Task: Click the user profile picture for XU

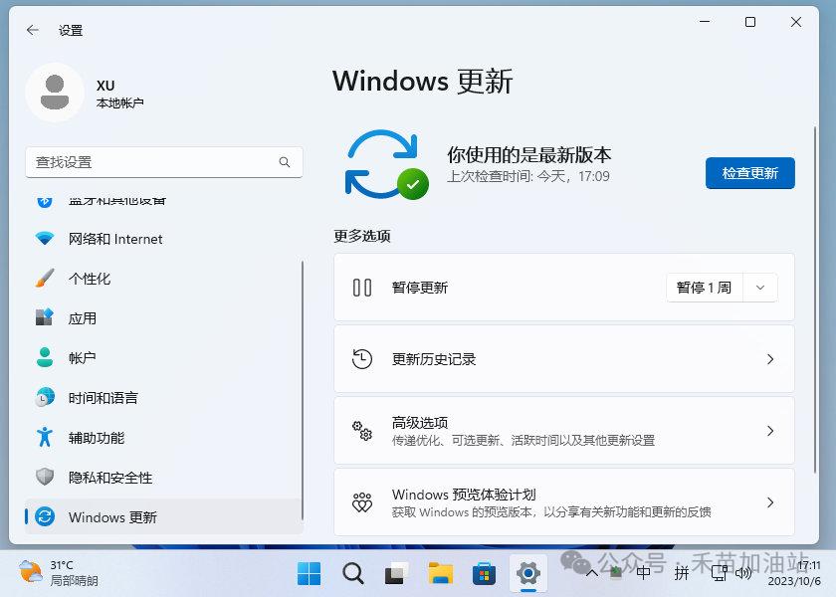Action: click(56, 93)
